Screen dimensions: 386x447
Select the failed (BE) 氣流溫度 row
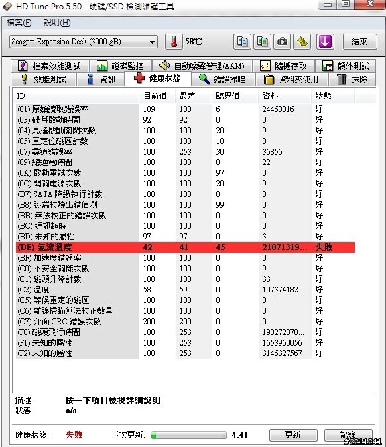coord(185,247)
